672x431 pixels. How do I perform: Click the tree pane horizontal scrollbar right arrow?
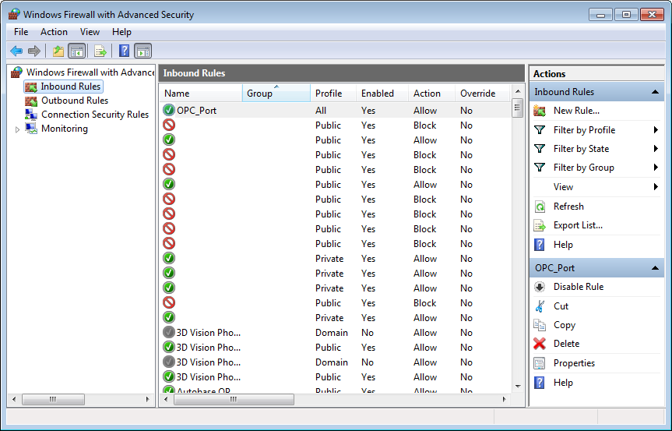[147, 399]
